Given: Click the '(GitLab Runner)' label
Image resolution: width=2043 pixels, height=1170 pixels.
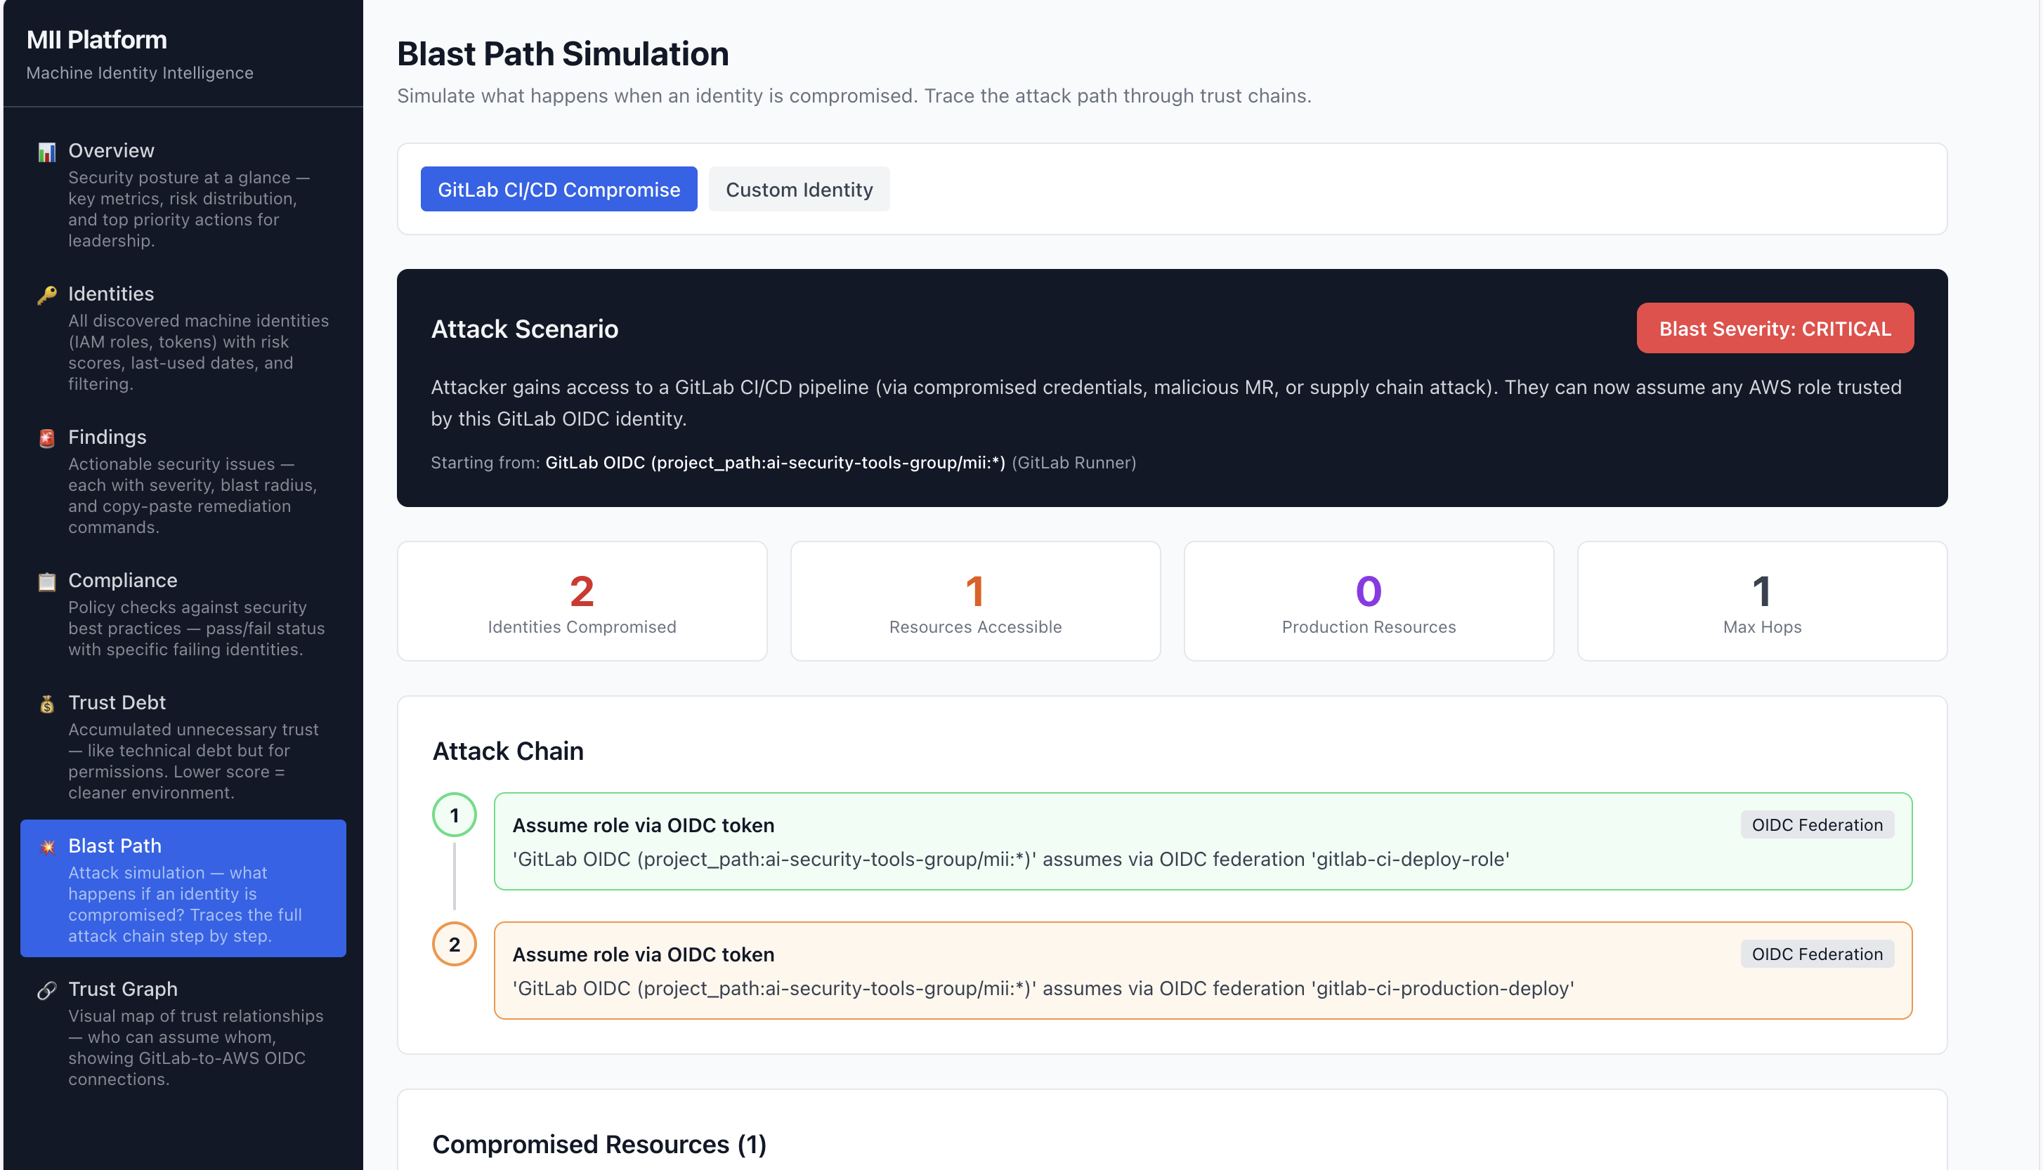Looking at the screenshot, I should [x=1073, y=463].
